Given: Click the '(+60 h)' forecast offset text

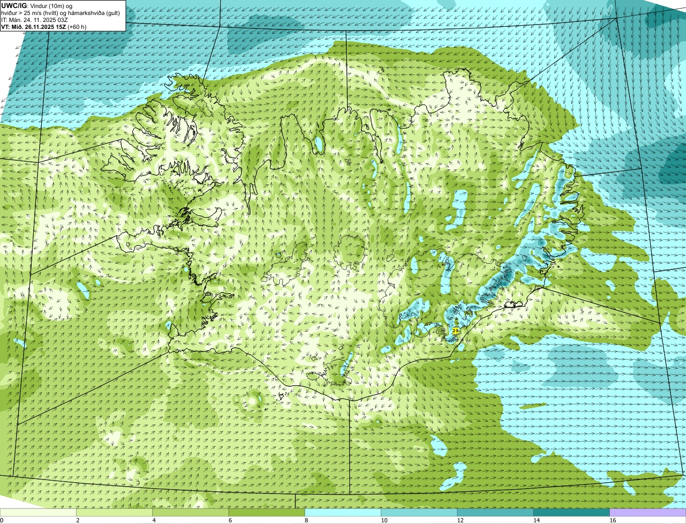Looking at the screenshot, I should point(77,27).
